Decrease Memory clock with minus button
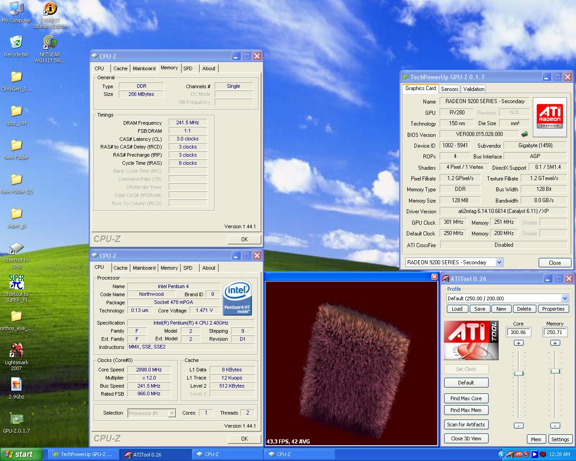This screenshot has width=576, height=461. tap(555, 425)
